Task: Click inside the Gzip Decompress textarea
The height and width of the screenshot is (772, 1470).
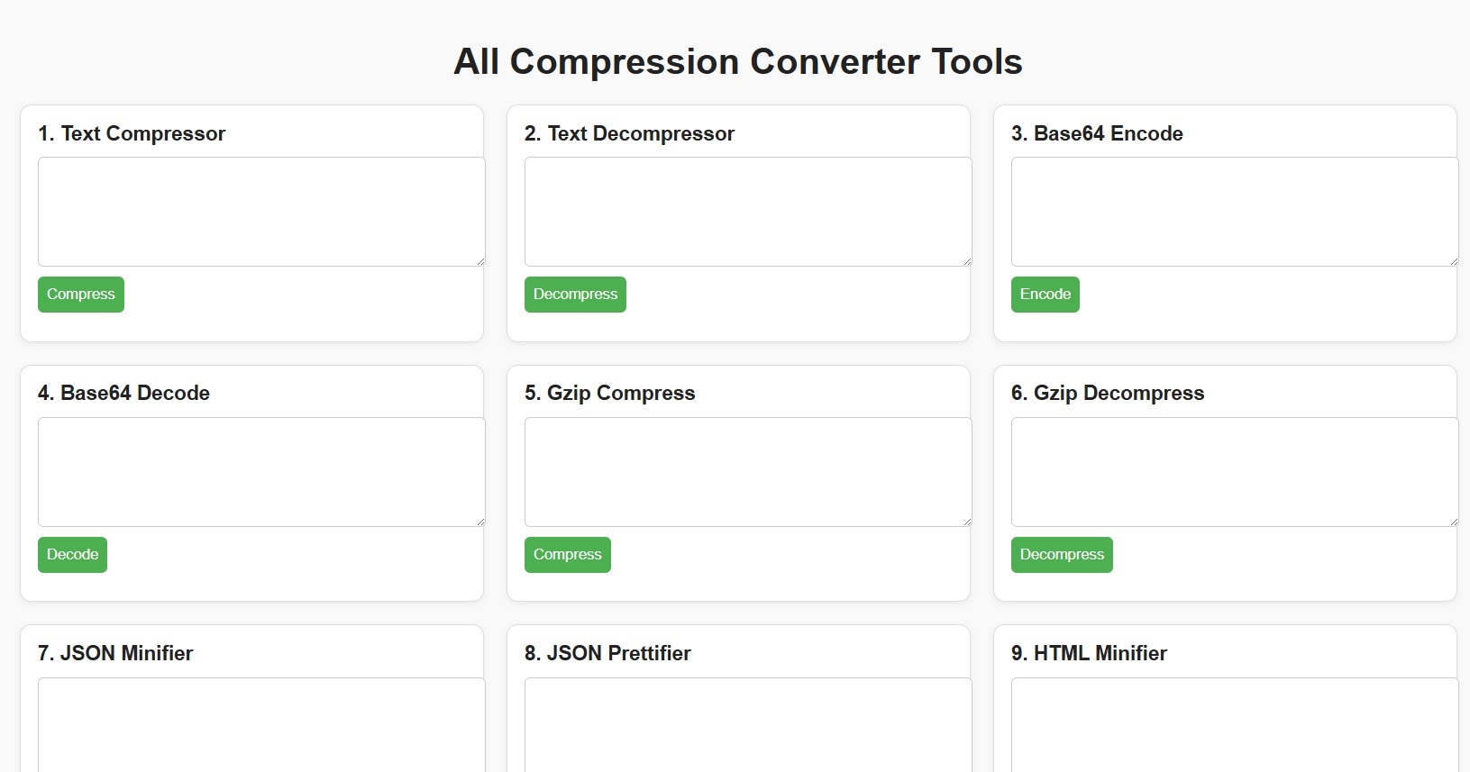Action: coord(1234,472)
